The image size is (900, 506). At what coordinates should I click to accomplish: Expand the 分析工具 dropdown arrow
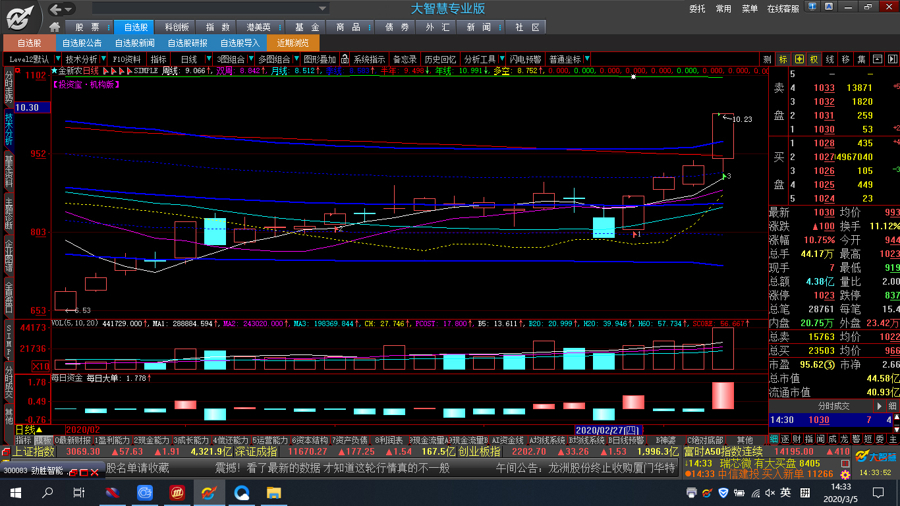tap(501, 59)
